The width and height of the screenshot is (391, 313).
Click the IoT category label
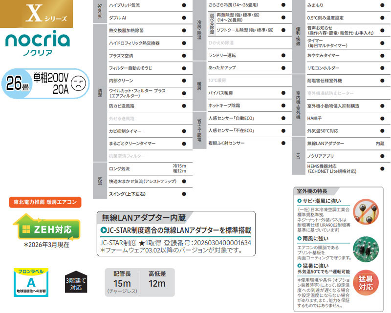click(x=298, y=156)
